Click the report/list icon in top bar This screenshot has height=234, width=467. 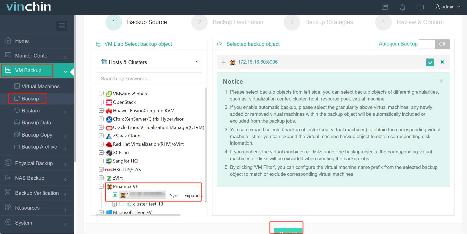(385, 7)
